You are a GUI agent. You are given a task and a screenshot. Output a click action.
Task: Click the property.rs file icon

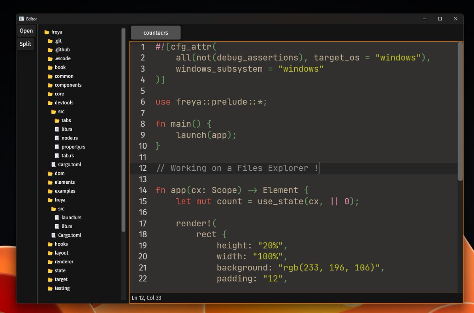57,147
